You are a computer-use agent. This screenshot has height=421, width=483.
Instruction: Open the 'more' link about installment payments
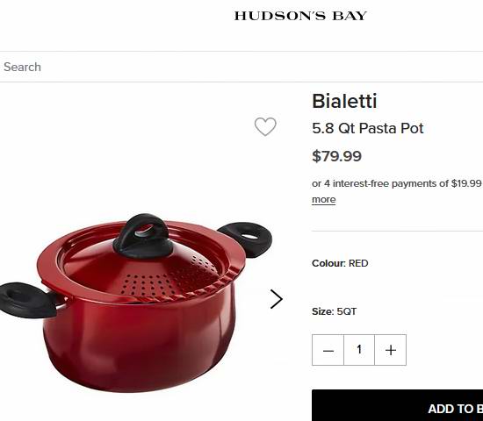pyautogui.click(x=324, y=199)
